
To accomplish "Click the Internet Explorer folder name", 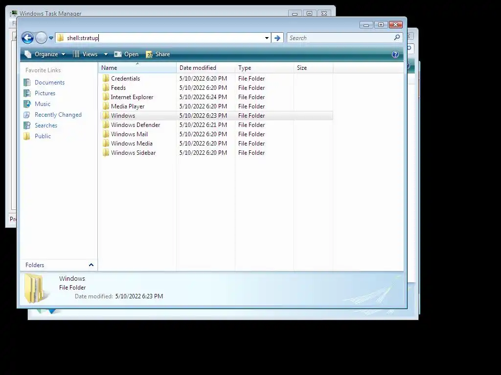I will (x=132, y=97).
